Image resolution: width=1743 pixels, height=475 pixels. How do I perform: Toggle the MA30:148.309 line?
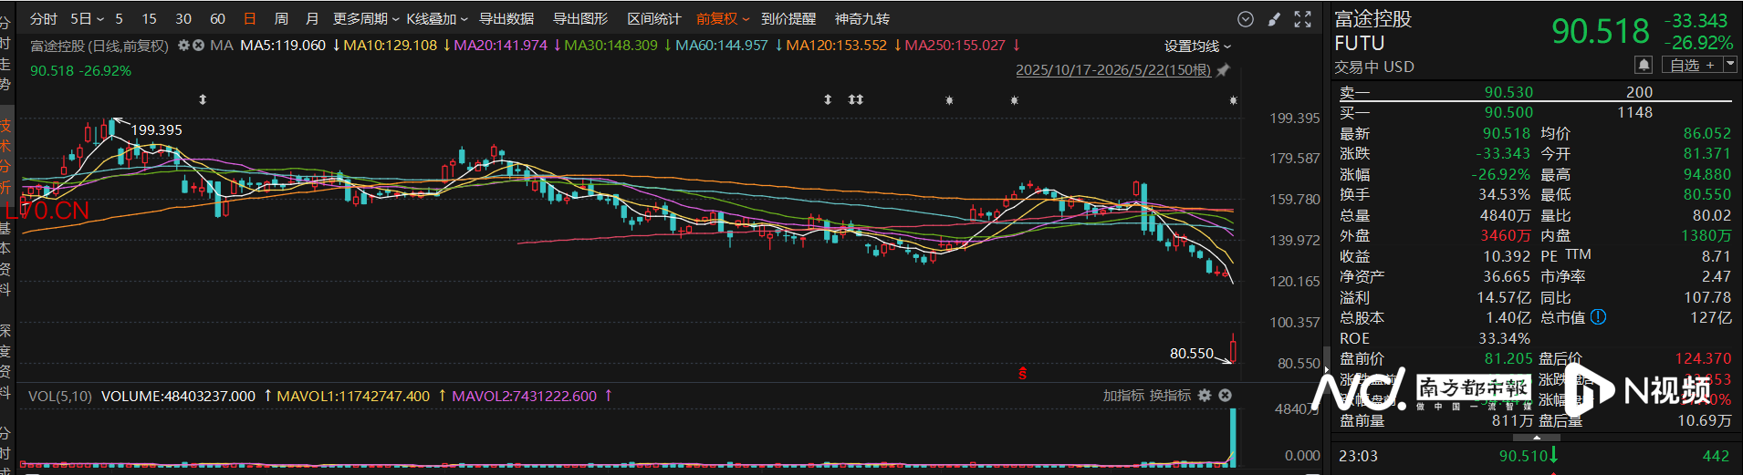611,46
